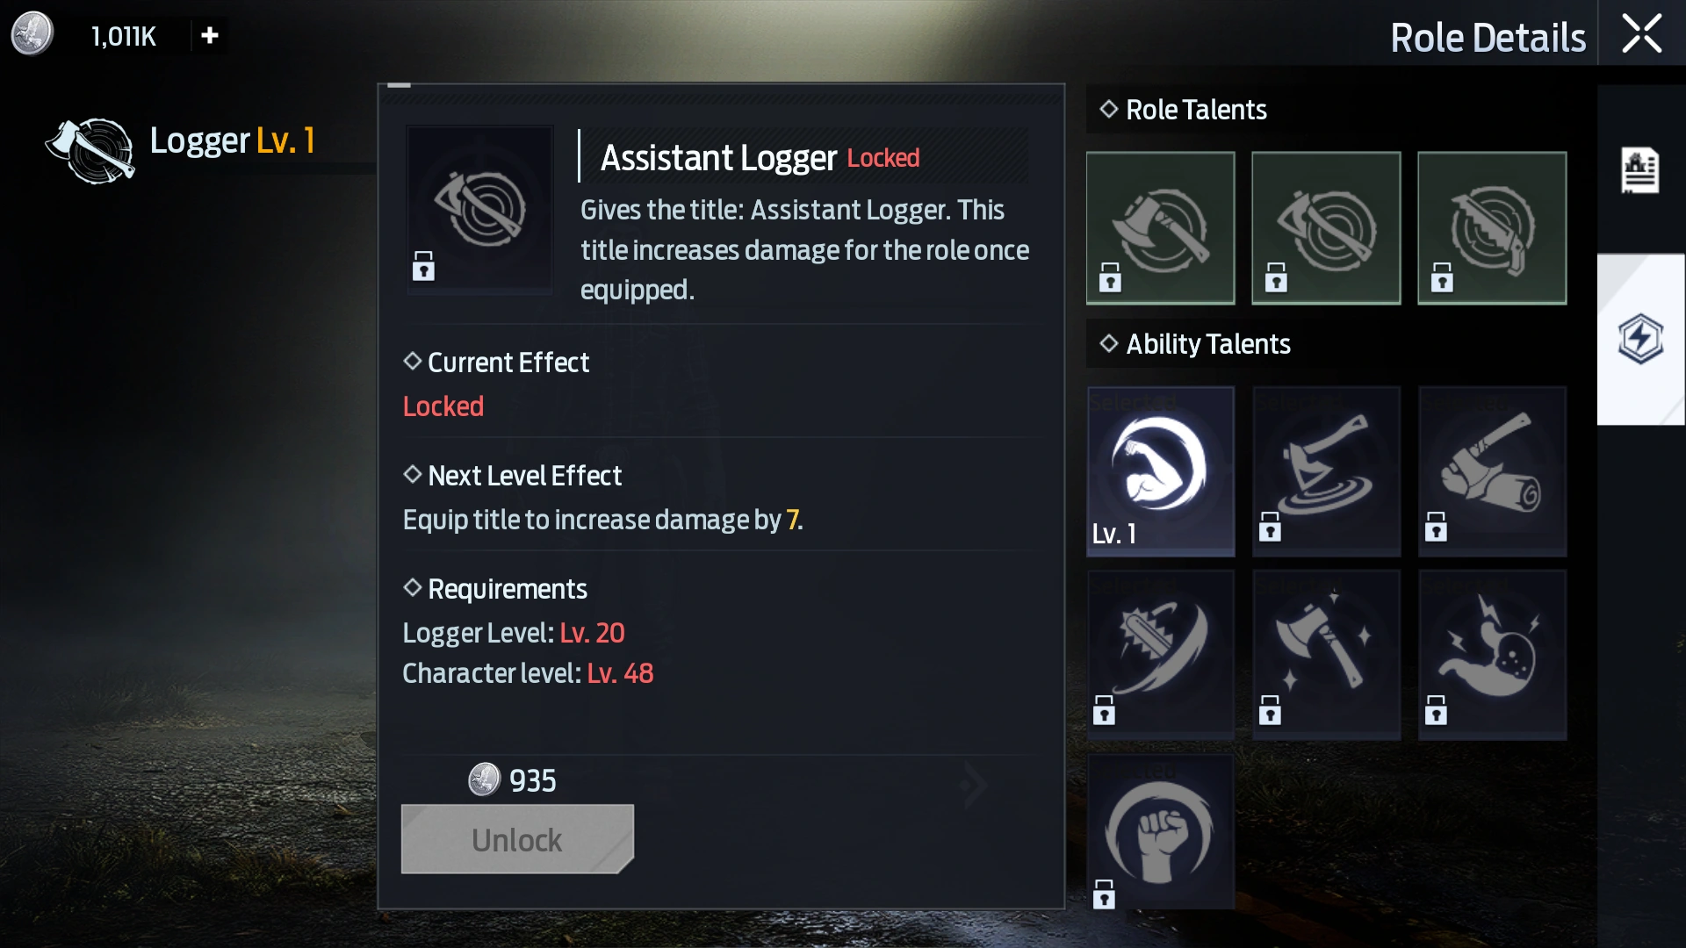This screenshot has height=948, width=1686.
Task: Select the raised fist ability talent
Action: [x=1161, y=832]
